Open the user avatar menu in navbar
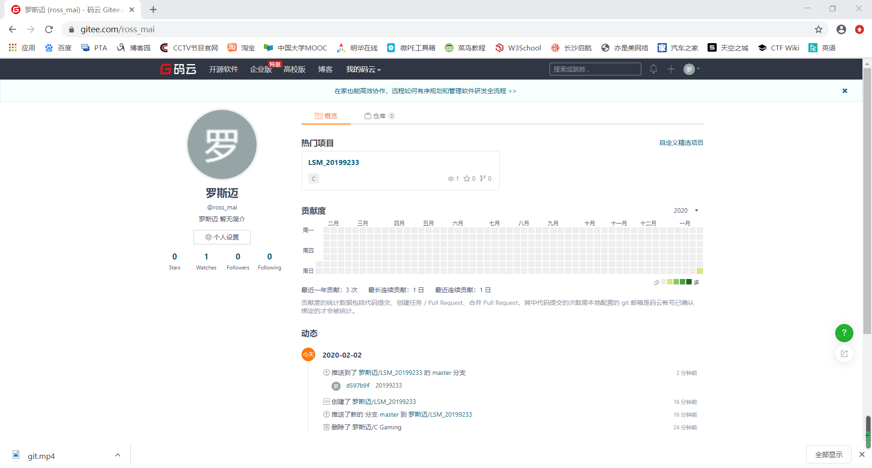 [692, 69]
